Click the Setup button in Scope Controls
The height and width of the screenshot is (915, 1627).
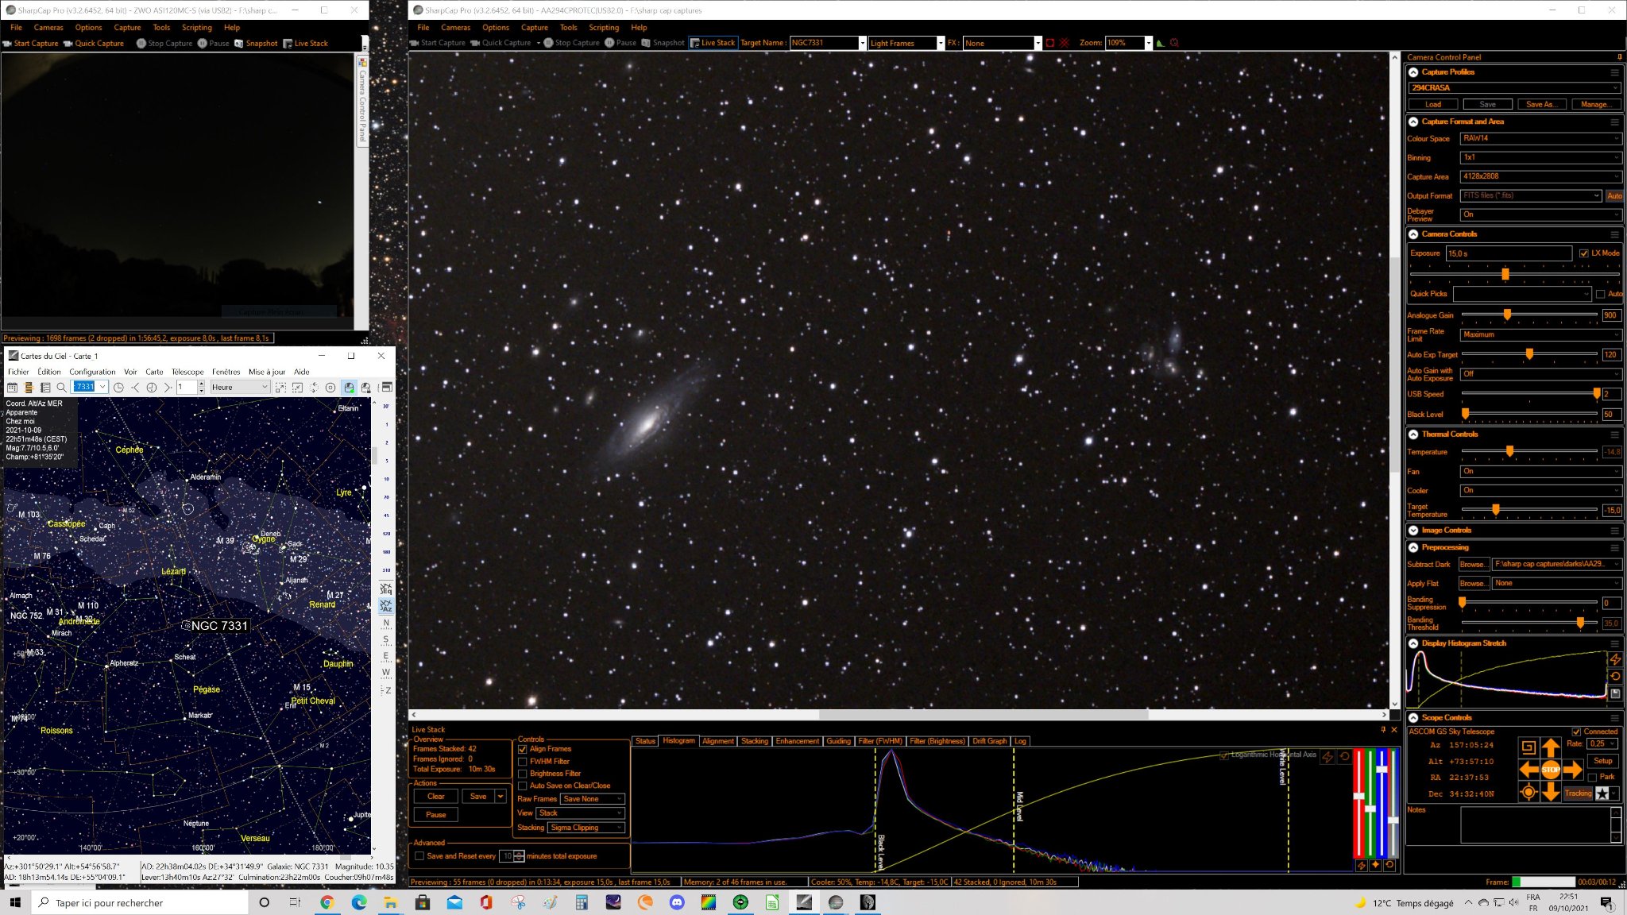[1603, 761]
